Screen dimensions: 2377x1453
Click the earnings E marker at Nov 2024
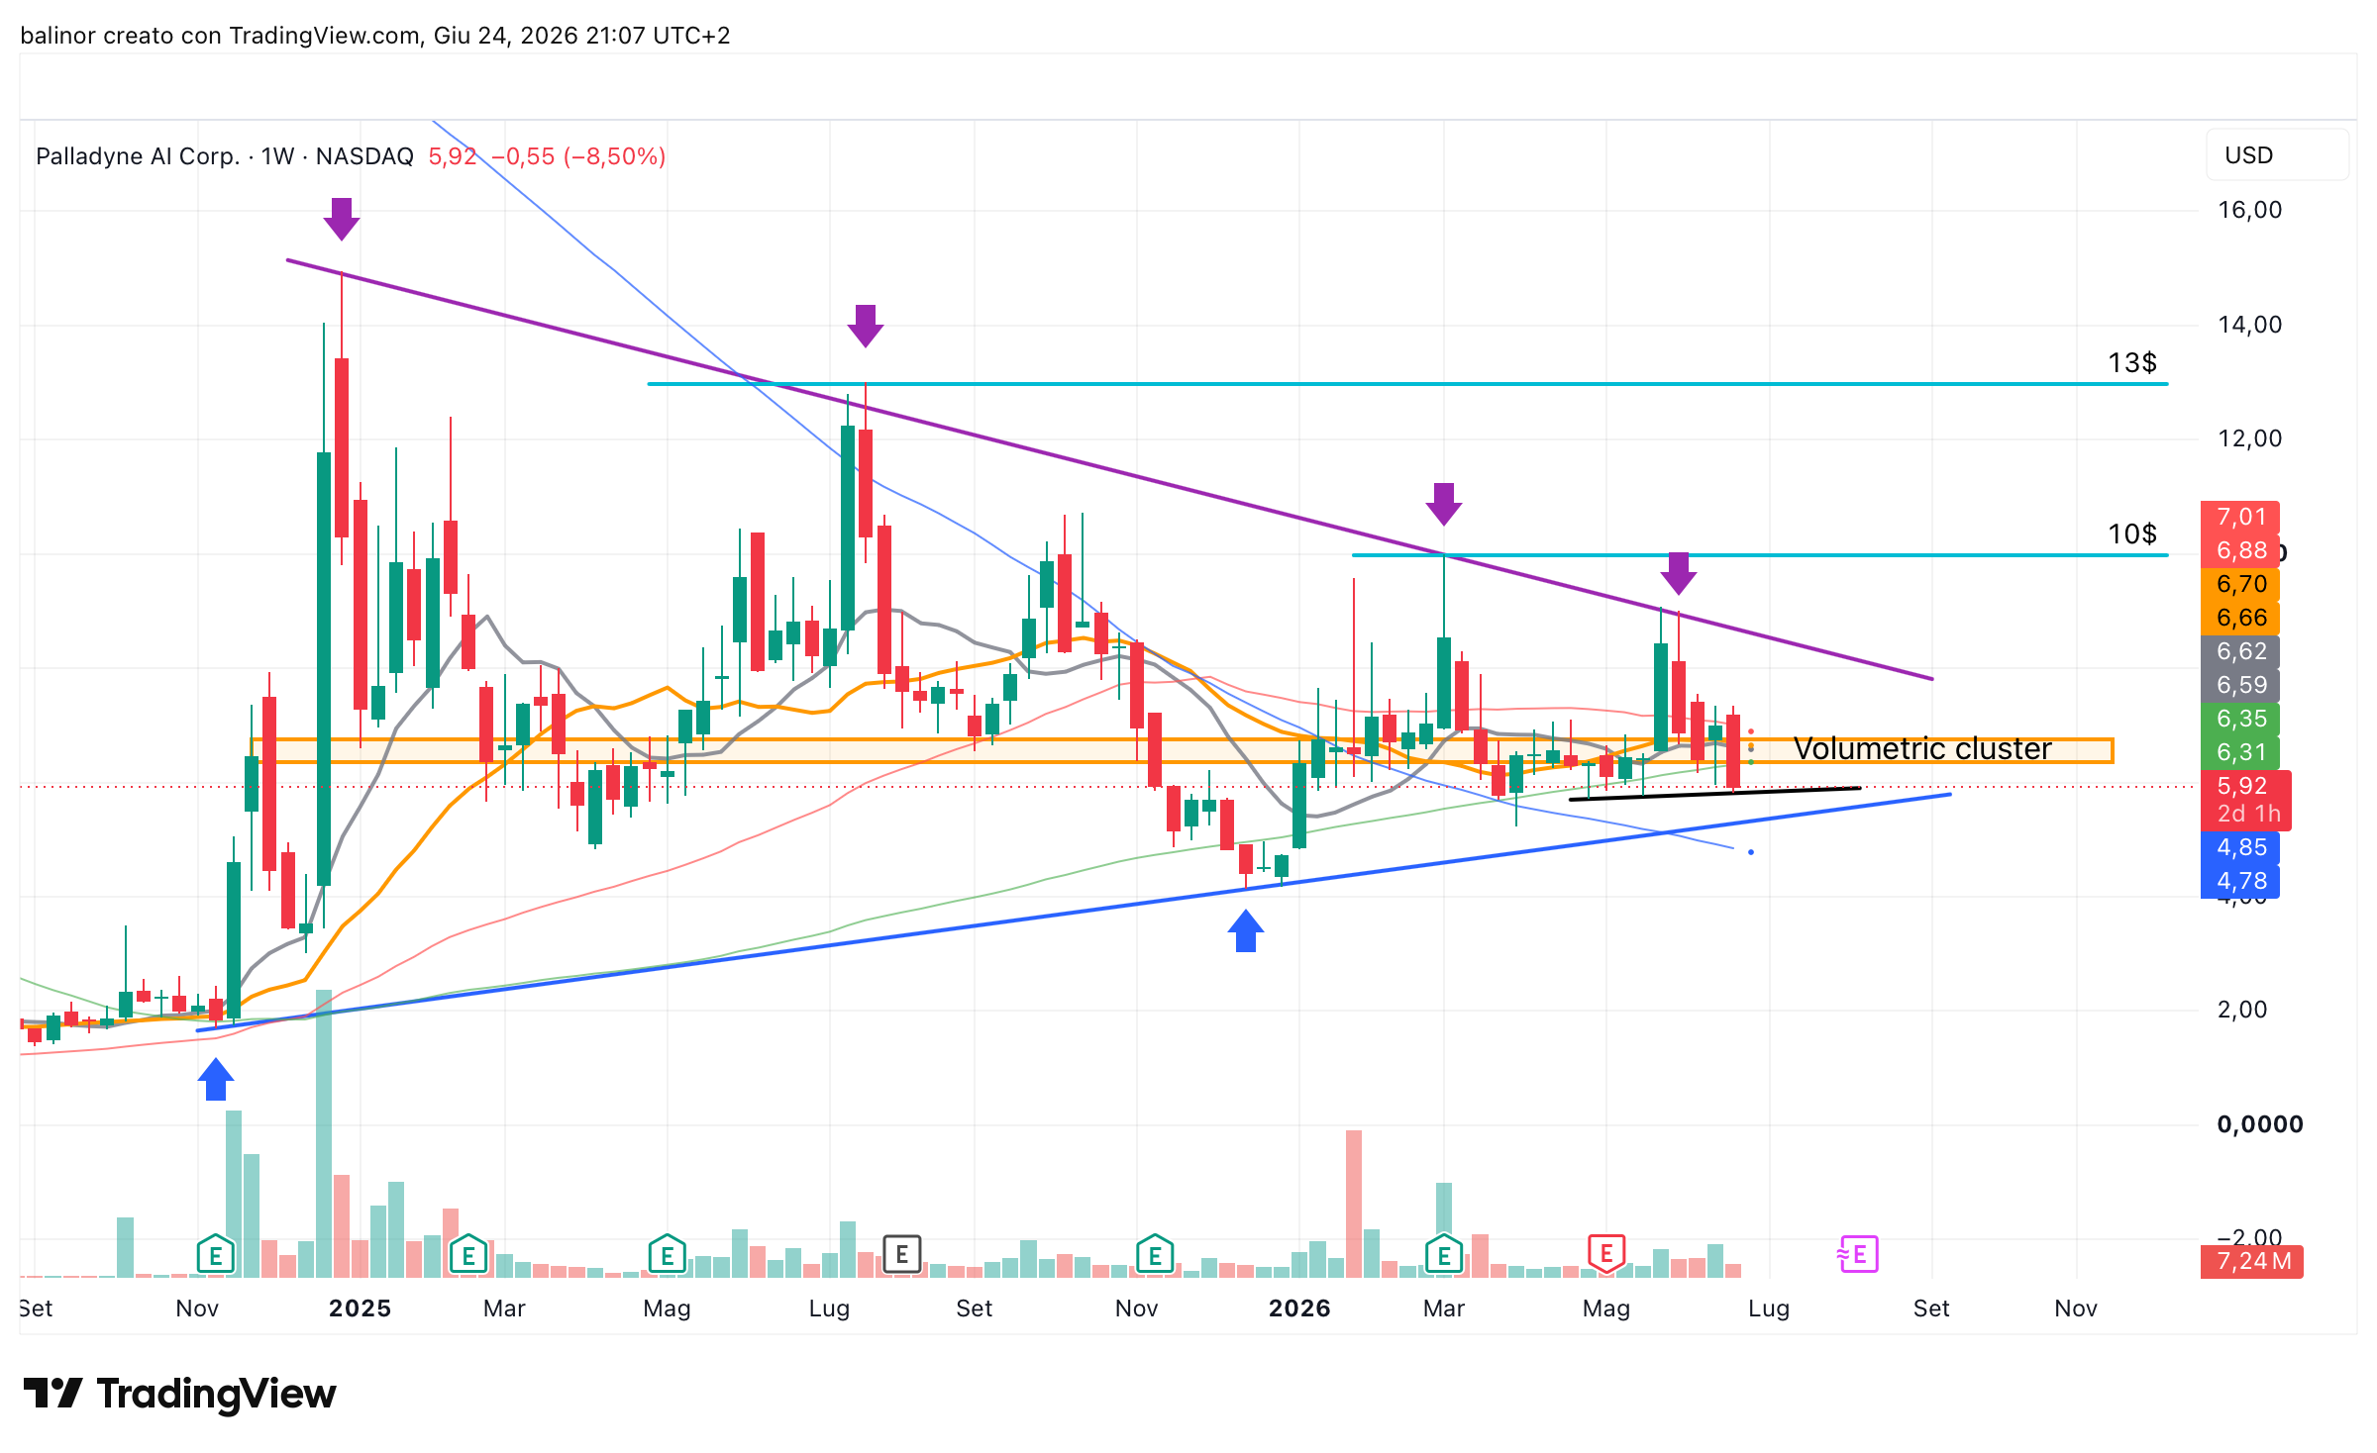coord(215,1256)
